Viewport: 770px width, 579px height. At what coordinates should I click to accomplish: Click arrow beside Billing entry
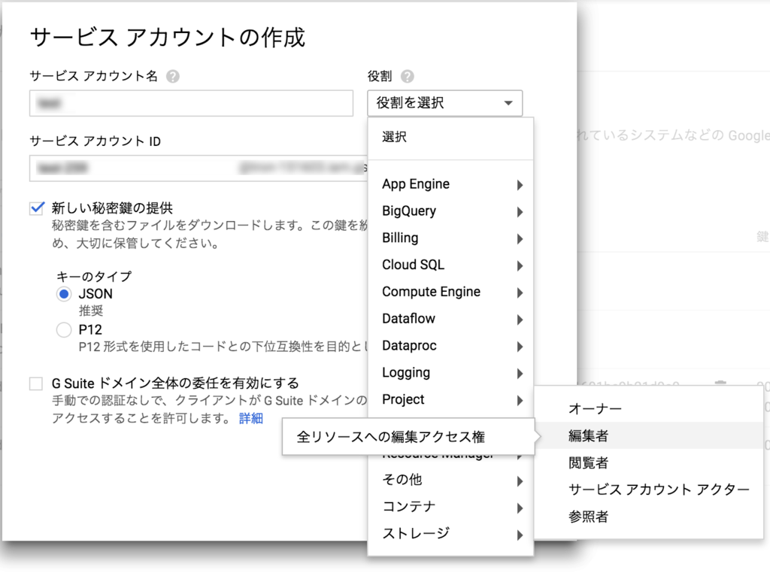(520, 239)
